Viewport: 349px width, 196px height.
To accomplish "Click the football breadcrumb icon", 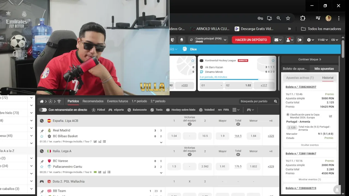I will tap(50, 101).
